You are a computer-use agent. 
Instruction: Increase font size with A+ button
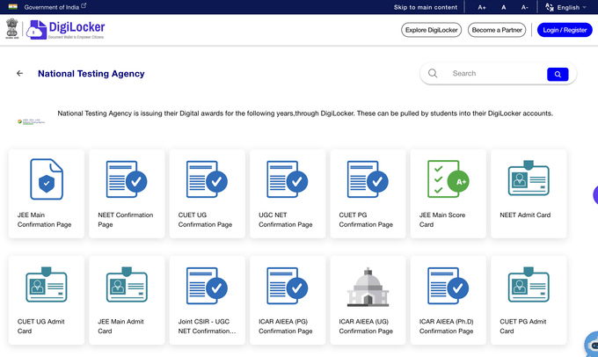coord(482,7)
